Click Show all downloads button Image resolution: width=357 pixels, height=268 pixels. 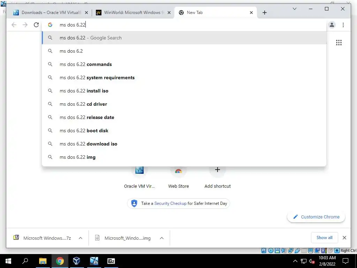[324, 237]
